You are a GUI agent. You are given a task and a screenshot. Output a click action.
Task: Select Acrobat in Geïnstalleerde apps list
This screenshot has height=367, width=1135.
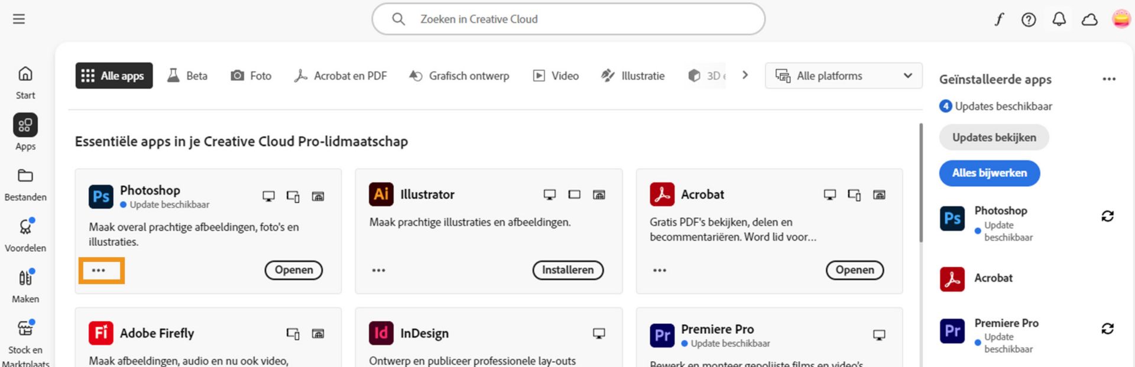pyautogui.click(x=993, y=278)
